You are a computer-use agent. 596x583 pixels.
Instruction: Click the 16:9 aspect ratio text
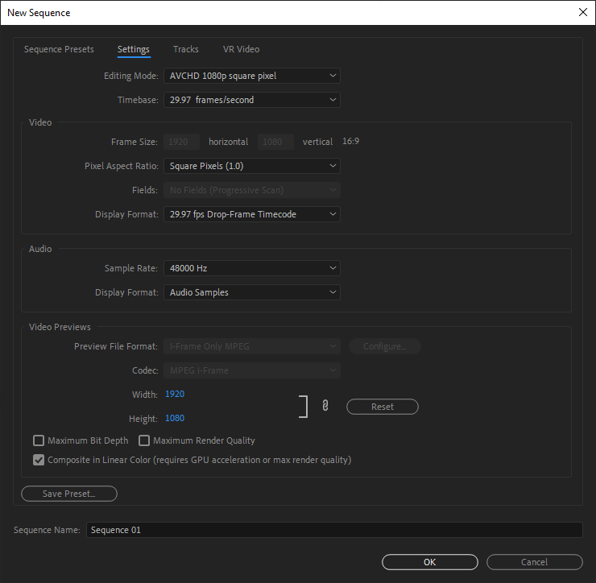coord(351,142)
